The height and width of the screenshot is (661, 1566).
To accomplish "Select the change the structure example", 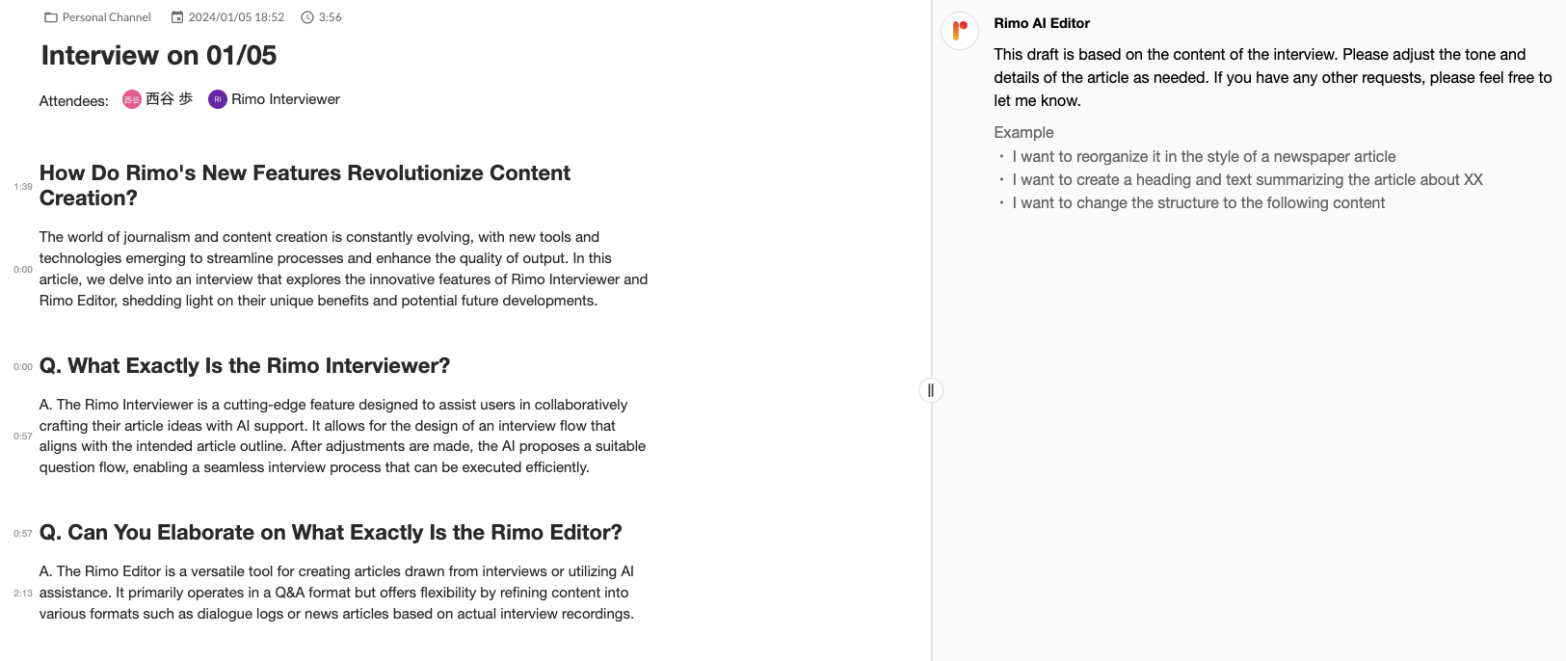I will [1198, 202].
